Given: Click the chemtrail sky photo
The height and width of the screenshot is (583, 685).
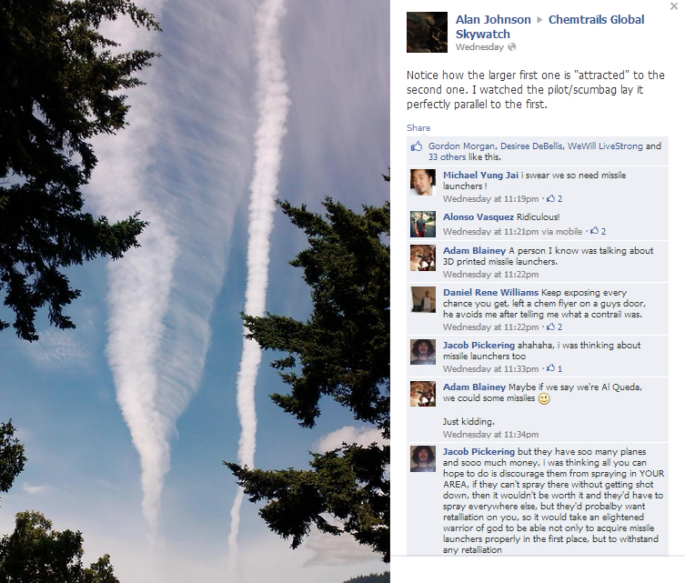Looking at the screenshot, I should [x=195, y=291].
